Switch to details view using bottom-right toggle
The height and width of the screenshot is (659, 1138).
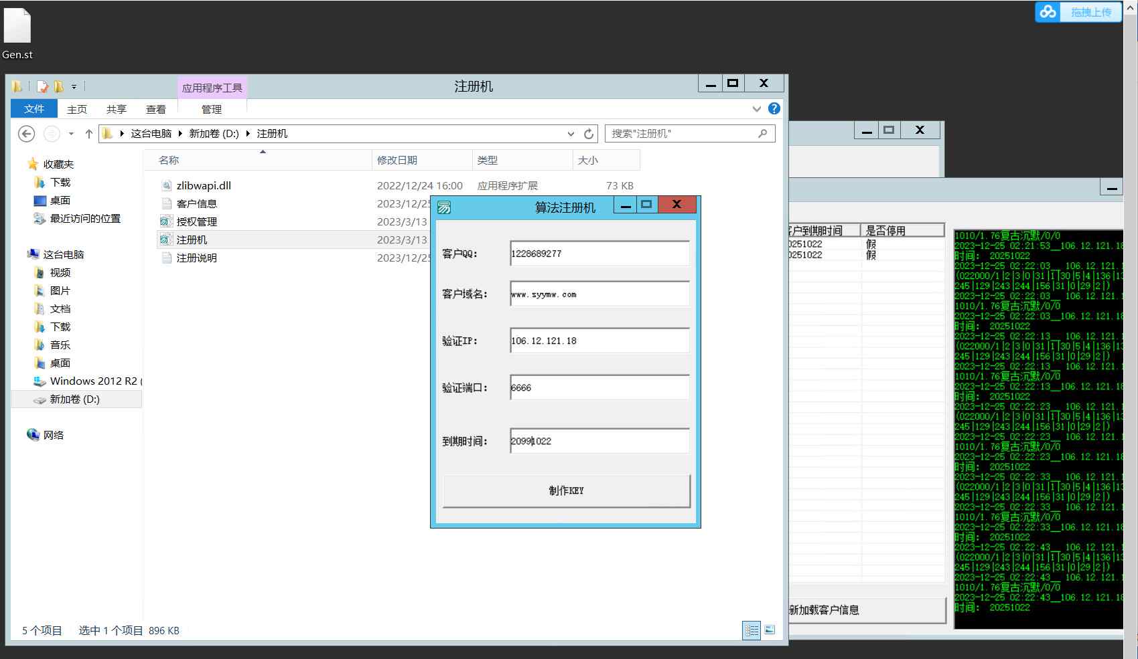751,630
